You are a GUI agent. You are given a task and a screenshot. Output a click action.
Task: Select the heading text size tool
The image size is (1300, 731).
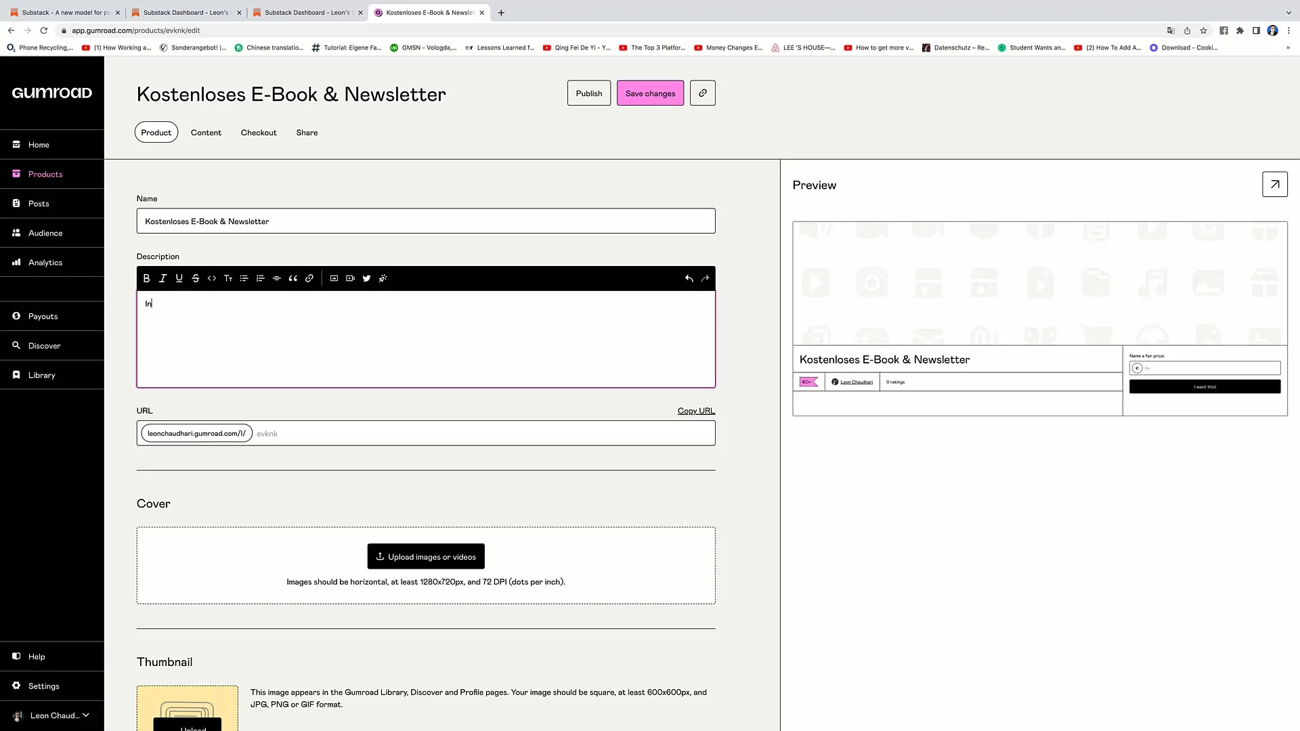coord(227,278)
